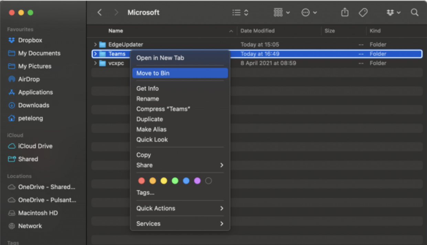The height and width of the screenshot is (245, 427).
Task: Apply the blue colour tag
Action: (x=186, y=181)
